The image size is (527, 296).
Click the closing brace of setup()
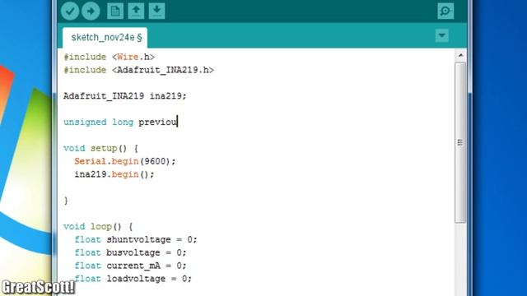coord(66,201)
